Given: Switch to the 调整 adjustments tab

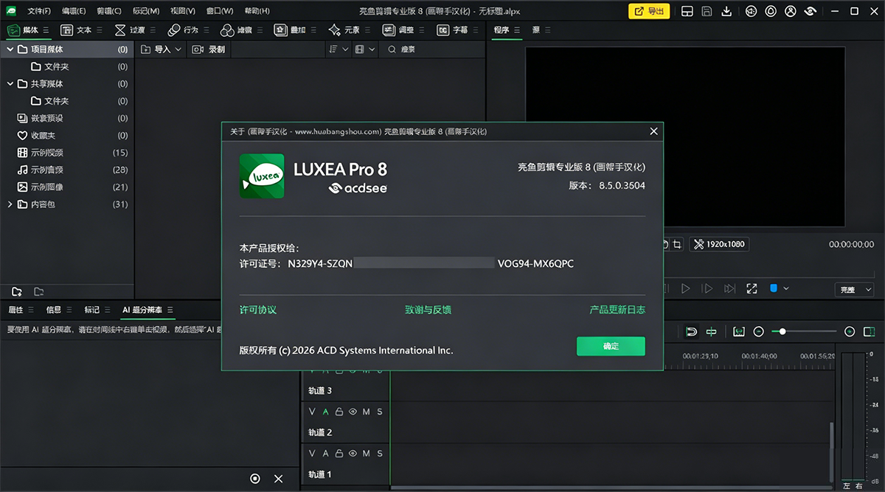Looking at the screenshot, I should point(399,30).
